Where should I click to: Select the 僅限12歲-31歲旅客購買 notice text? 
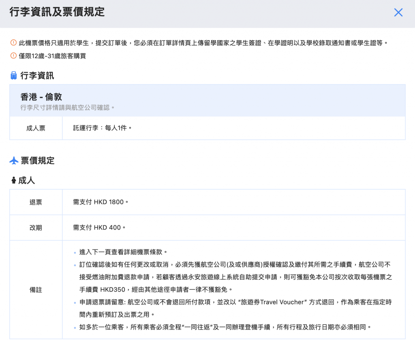[x=52, y=56]
